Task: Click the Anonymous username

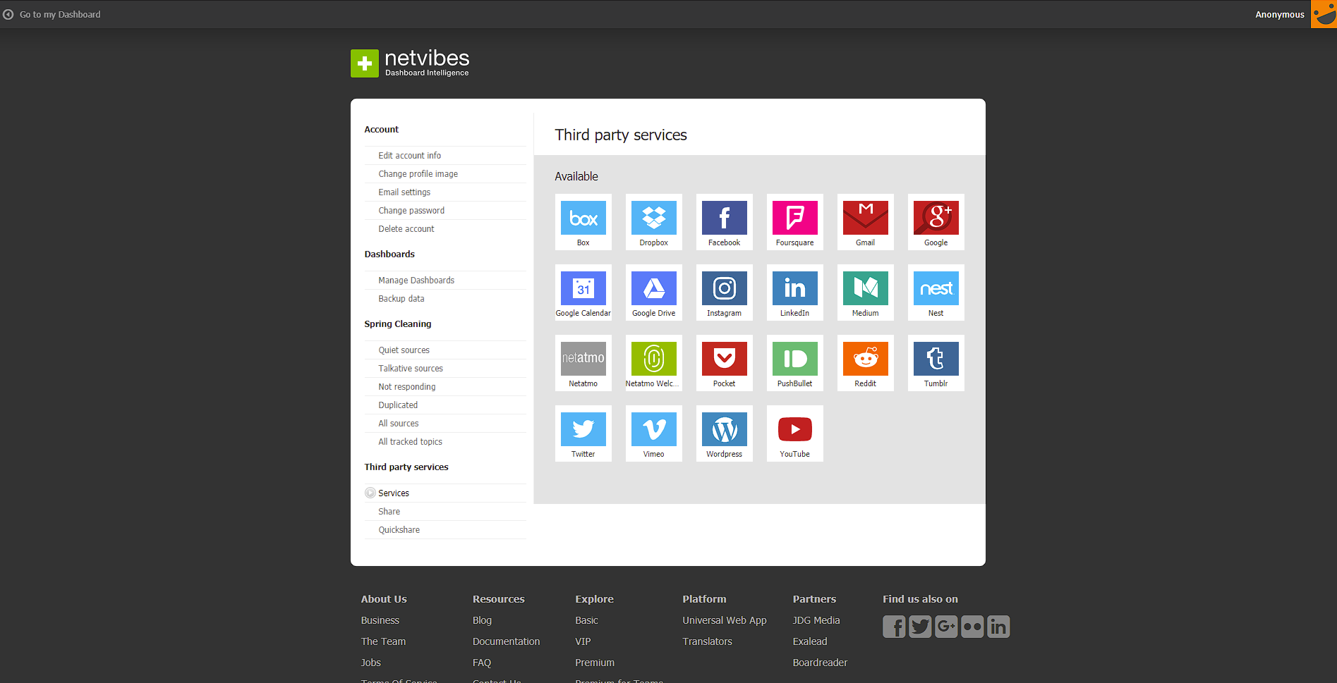Action: pos(1279,14)
